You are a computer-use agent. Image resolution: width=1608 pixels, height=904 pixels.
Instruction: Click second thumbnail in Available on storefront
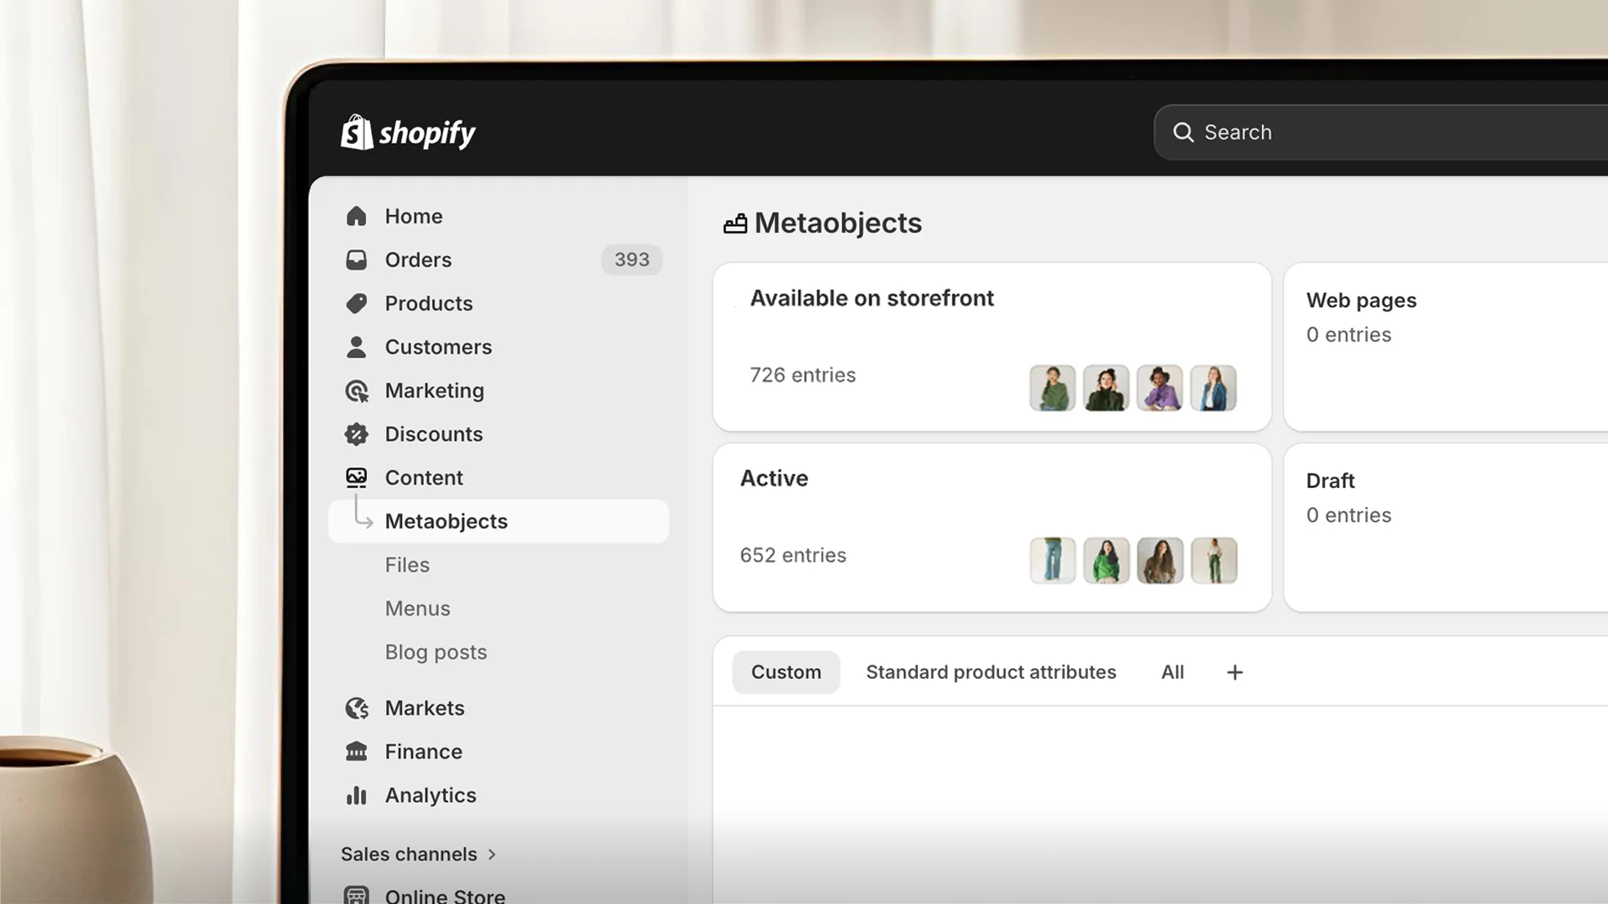[x=1106, y=388]
